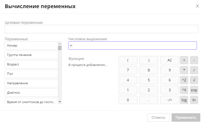Insert the exp function
Viewport: 204px width, 124px height.
pos(194,90)
